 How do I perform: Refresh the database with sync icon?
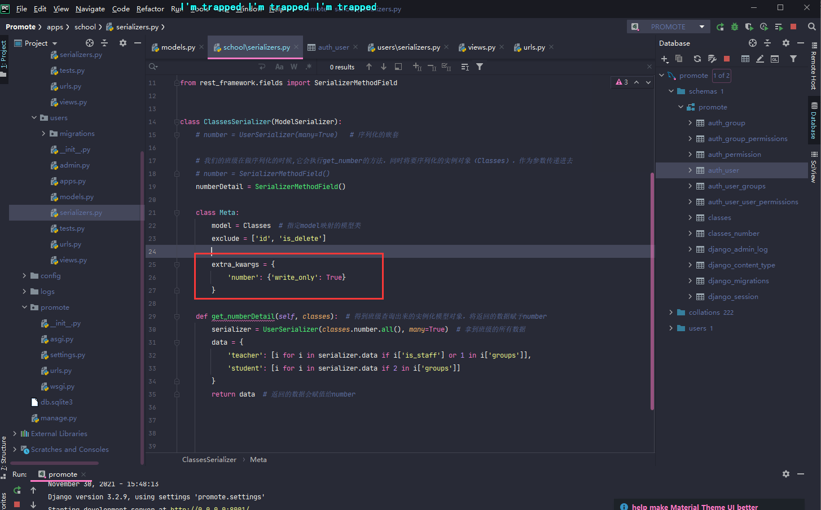[697, 59]
